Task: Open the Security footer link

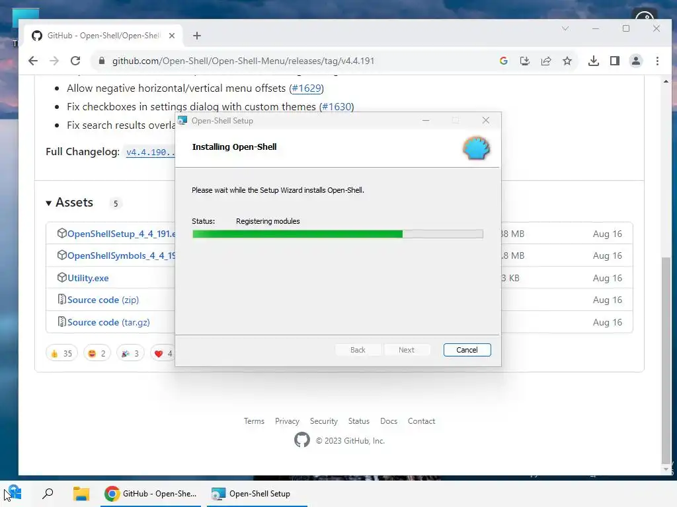Action: point(324,421)
